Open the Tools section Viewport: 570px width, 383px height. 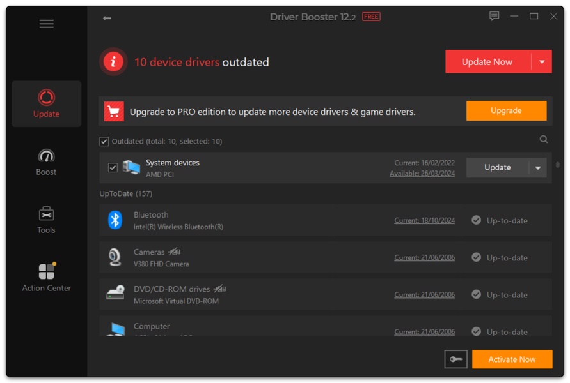[x=46, y=220]
